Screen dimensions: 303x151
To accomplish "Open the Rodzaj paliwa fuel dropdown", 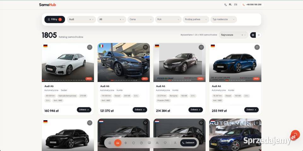I will click(196, 19).
